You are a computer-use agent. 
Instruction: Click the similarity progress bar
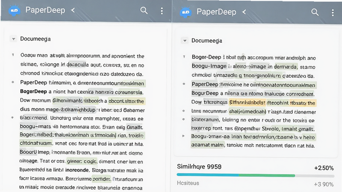click(255, 175)
